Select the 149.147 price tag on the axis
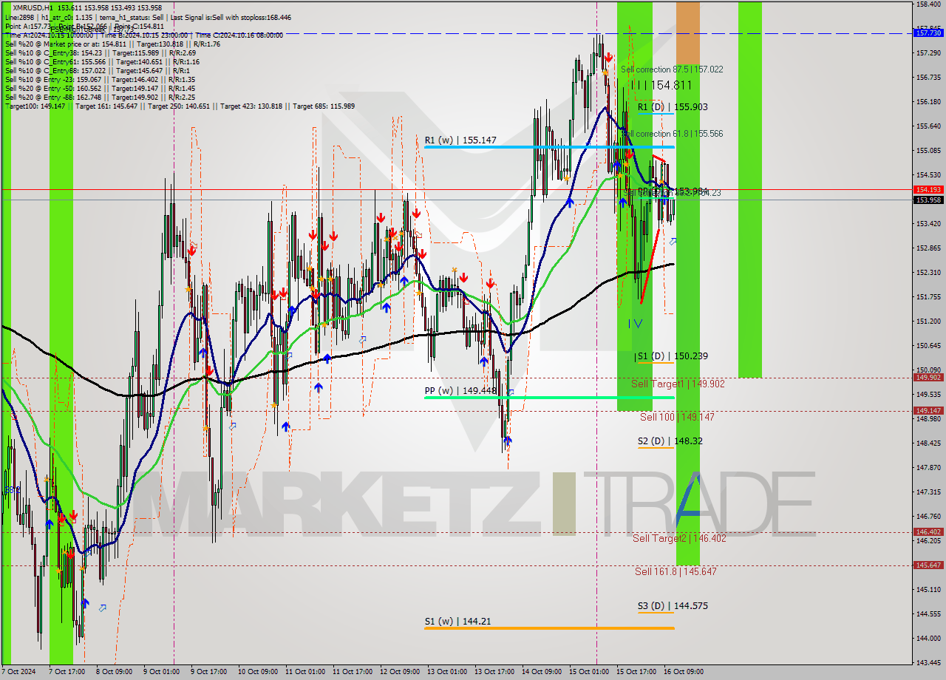946x680 pixels. click(x=928, y=411)
